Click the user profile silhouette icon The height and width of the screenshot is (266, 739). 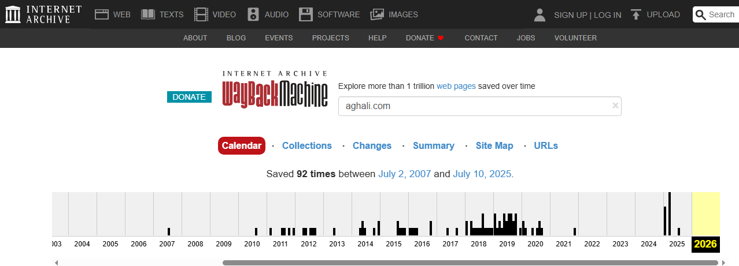point(540,14)
